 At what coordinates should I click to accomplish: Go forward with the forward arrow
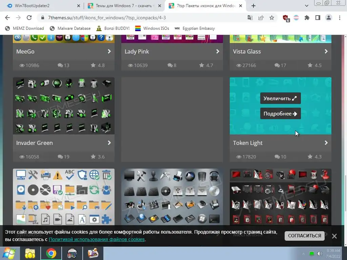18,18
